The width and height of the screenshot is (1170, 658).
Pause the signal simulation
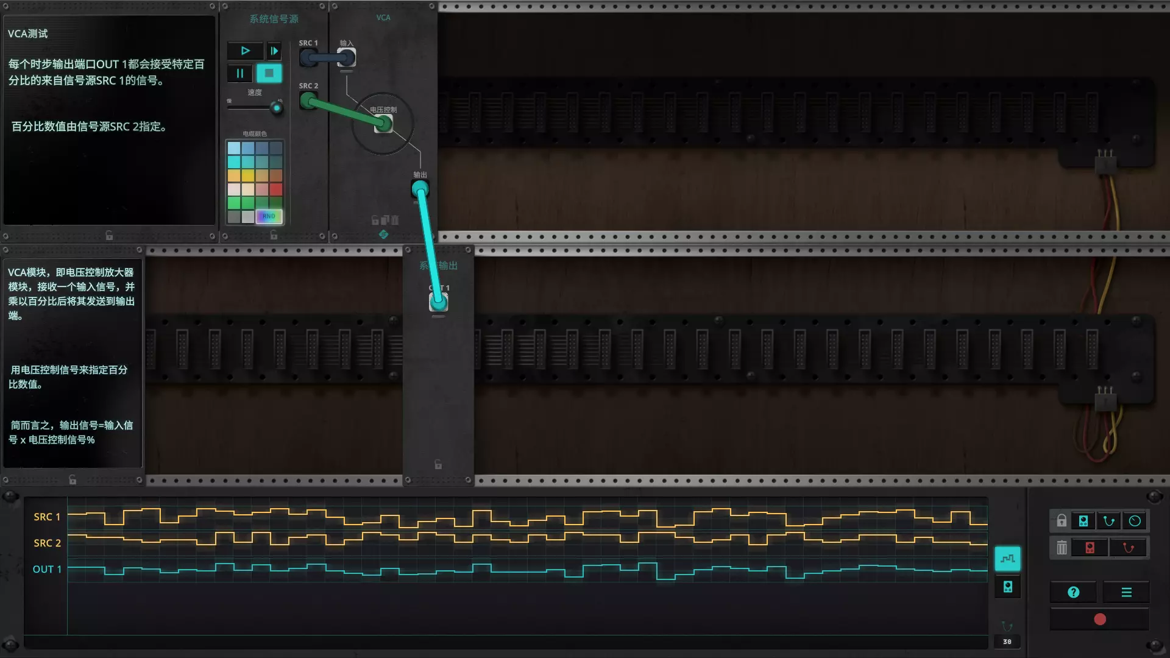coord(240,74)
